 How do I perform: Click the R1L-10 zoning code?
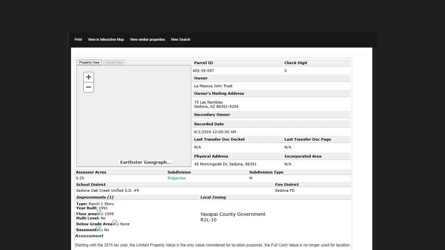208,220
